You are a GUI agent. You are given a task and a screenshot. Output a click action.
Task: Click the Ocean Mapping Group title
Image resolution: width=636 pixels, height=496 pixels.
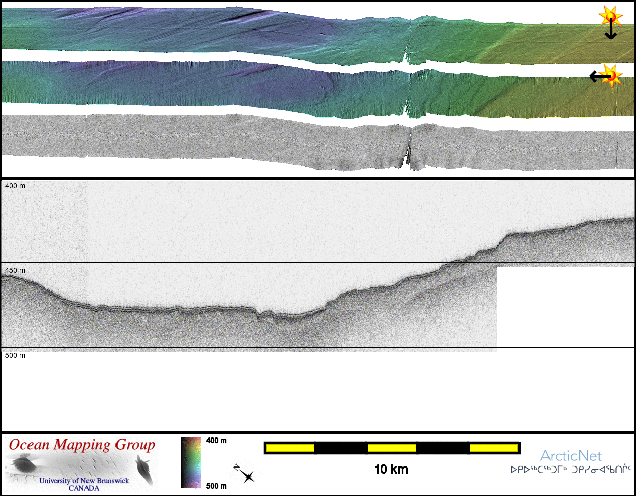coord(82,445)
